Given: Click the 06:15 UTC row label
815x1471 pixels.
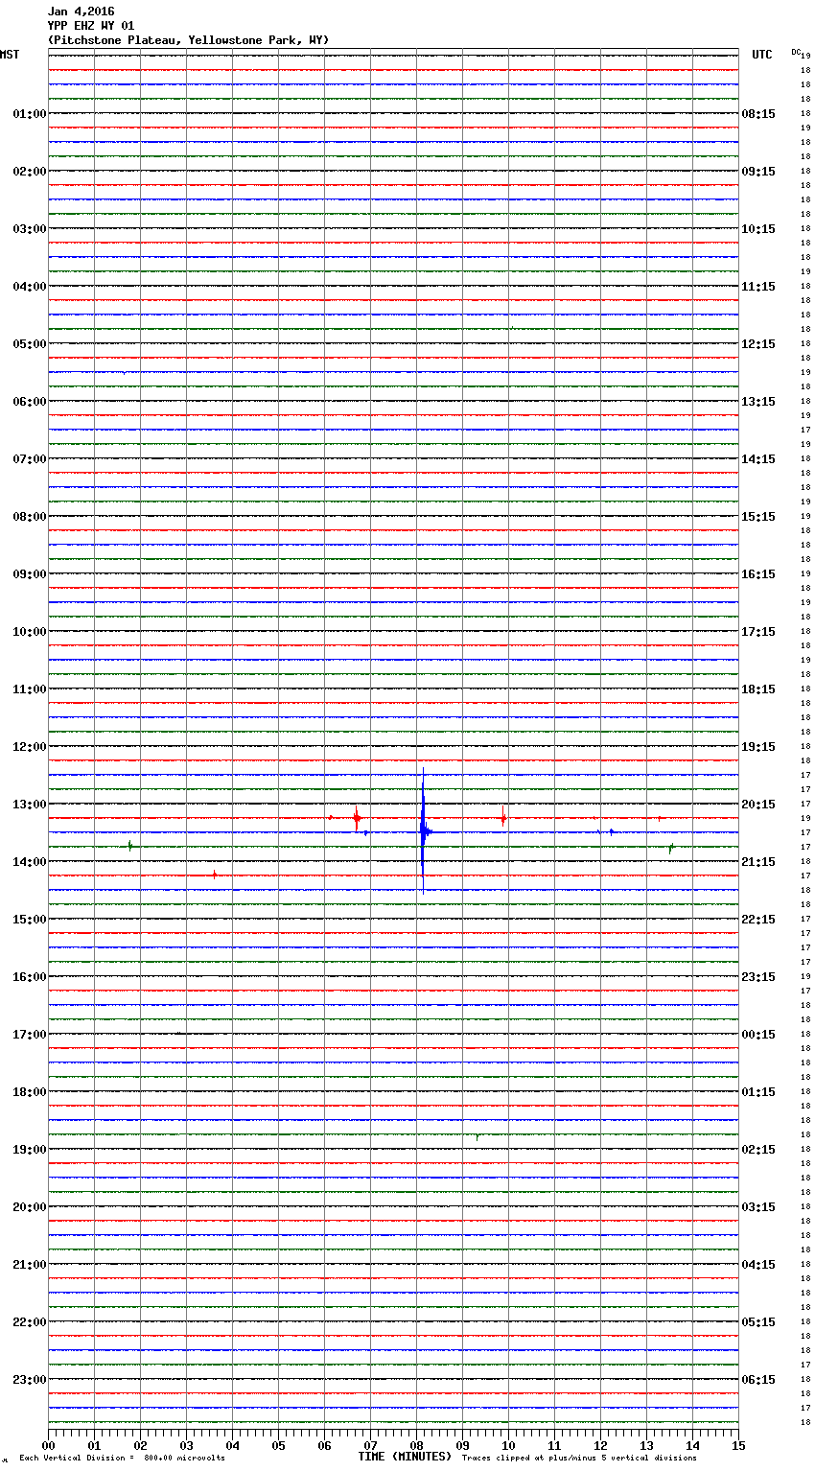Looking at the screenshot, I should click(758, 1380).
